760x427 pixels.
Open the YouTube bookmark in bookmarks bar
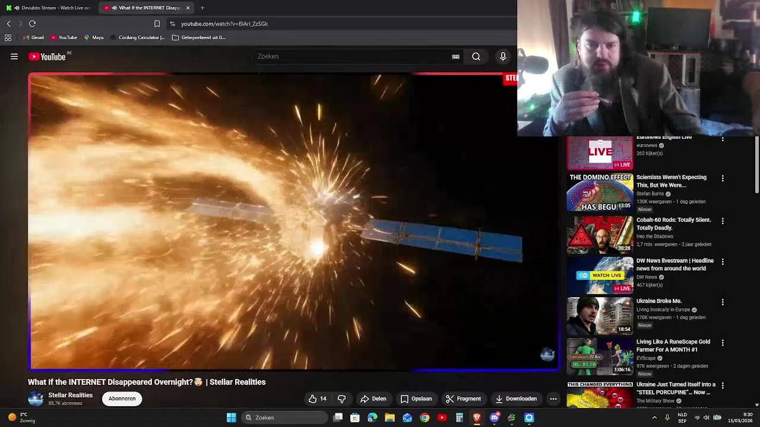(64, 37)
